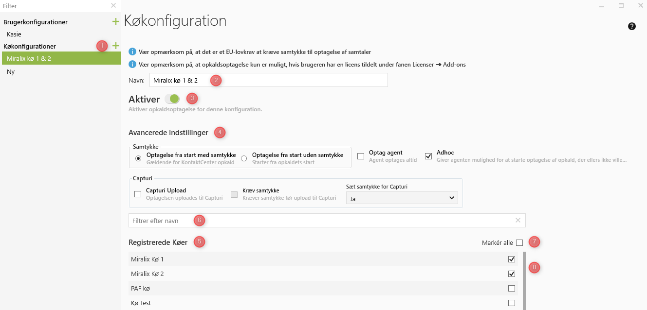This screenshot has width=647, height=310.
Task: Clear the 'Filtrer efter navn' field X icon
Action: pos(518,220)
